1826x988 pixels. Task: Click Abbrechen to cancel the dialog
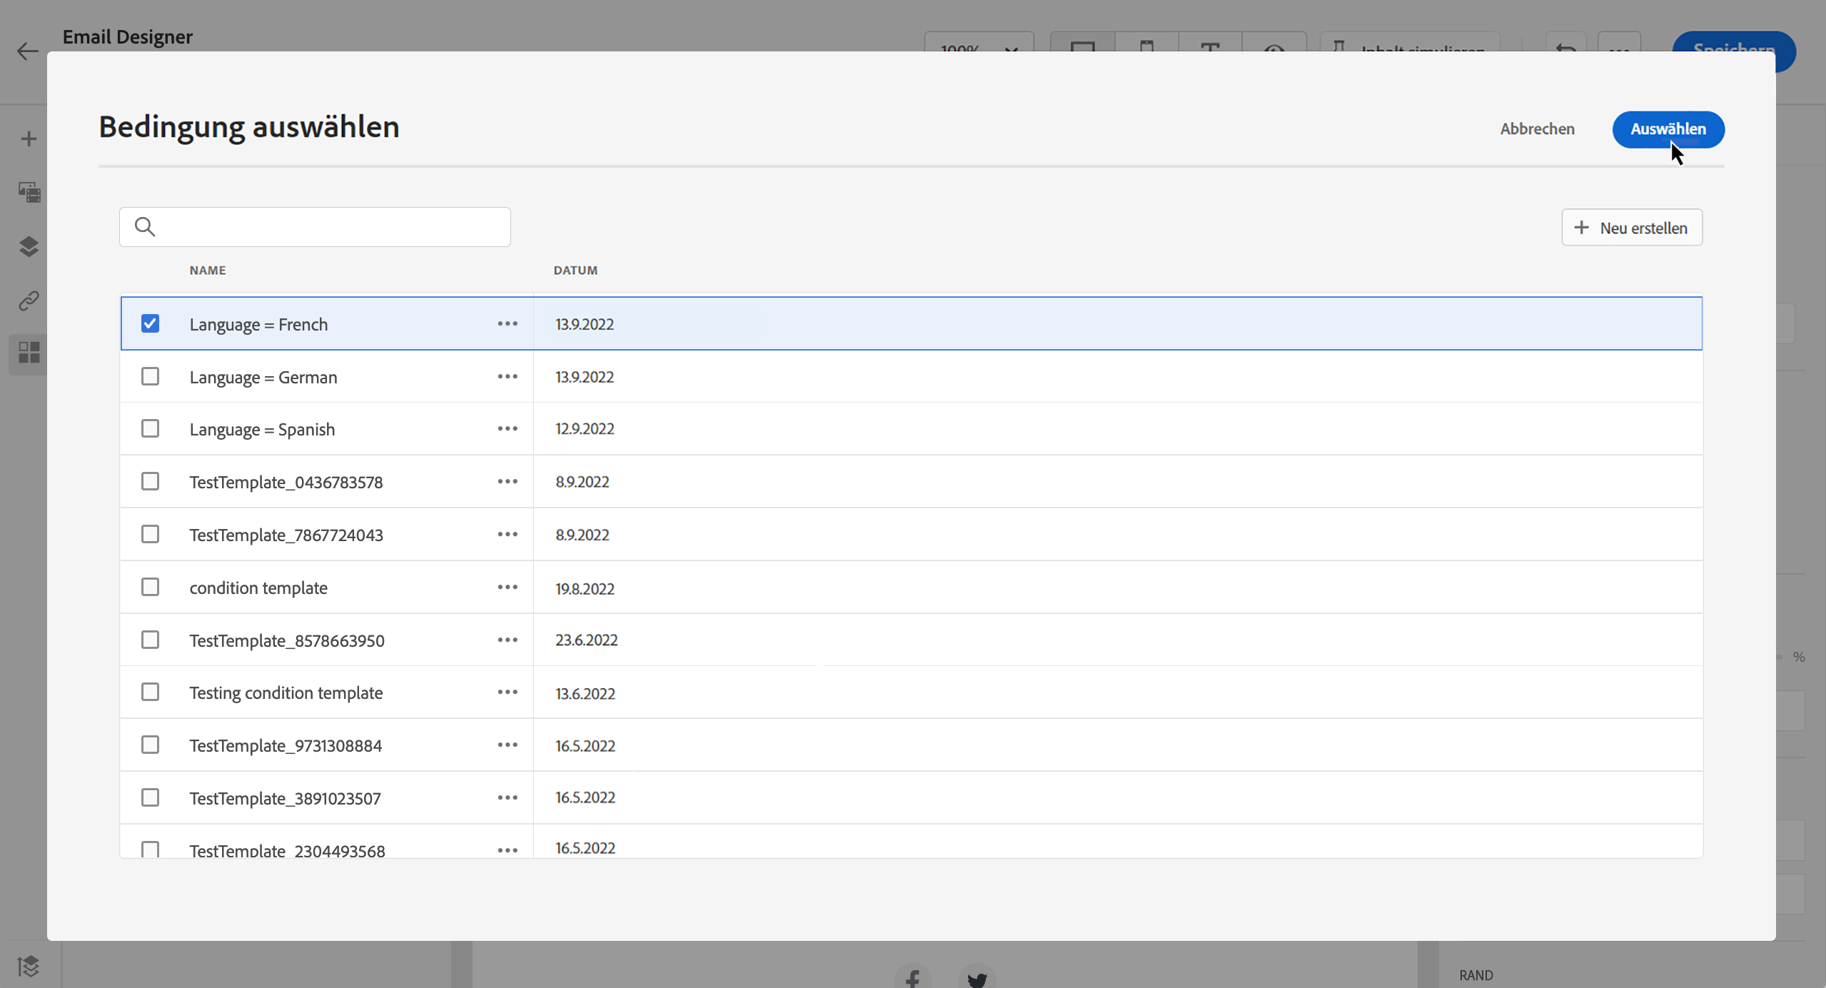pos(1537,129)
